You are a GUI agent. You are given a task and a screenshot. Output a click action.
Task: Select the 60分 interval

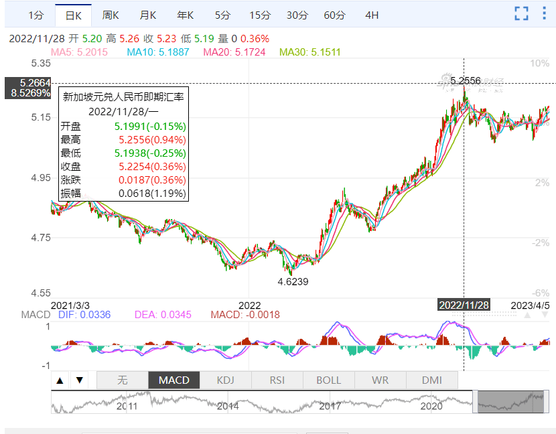[x=334, y=15]
